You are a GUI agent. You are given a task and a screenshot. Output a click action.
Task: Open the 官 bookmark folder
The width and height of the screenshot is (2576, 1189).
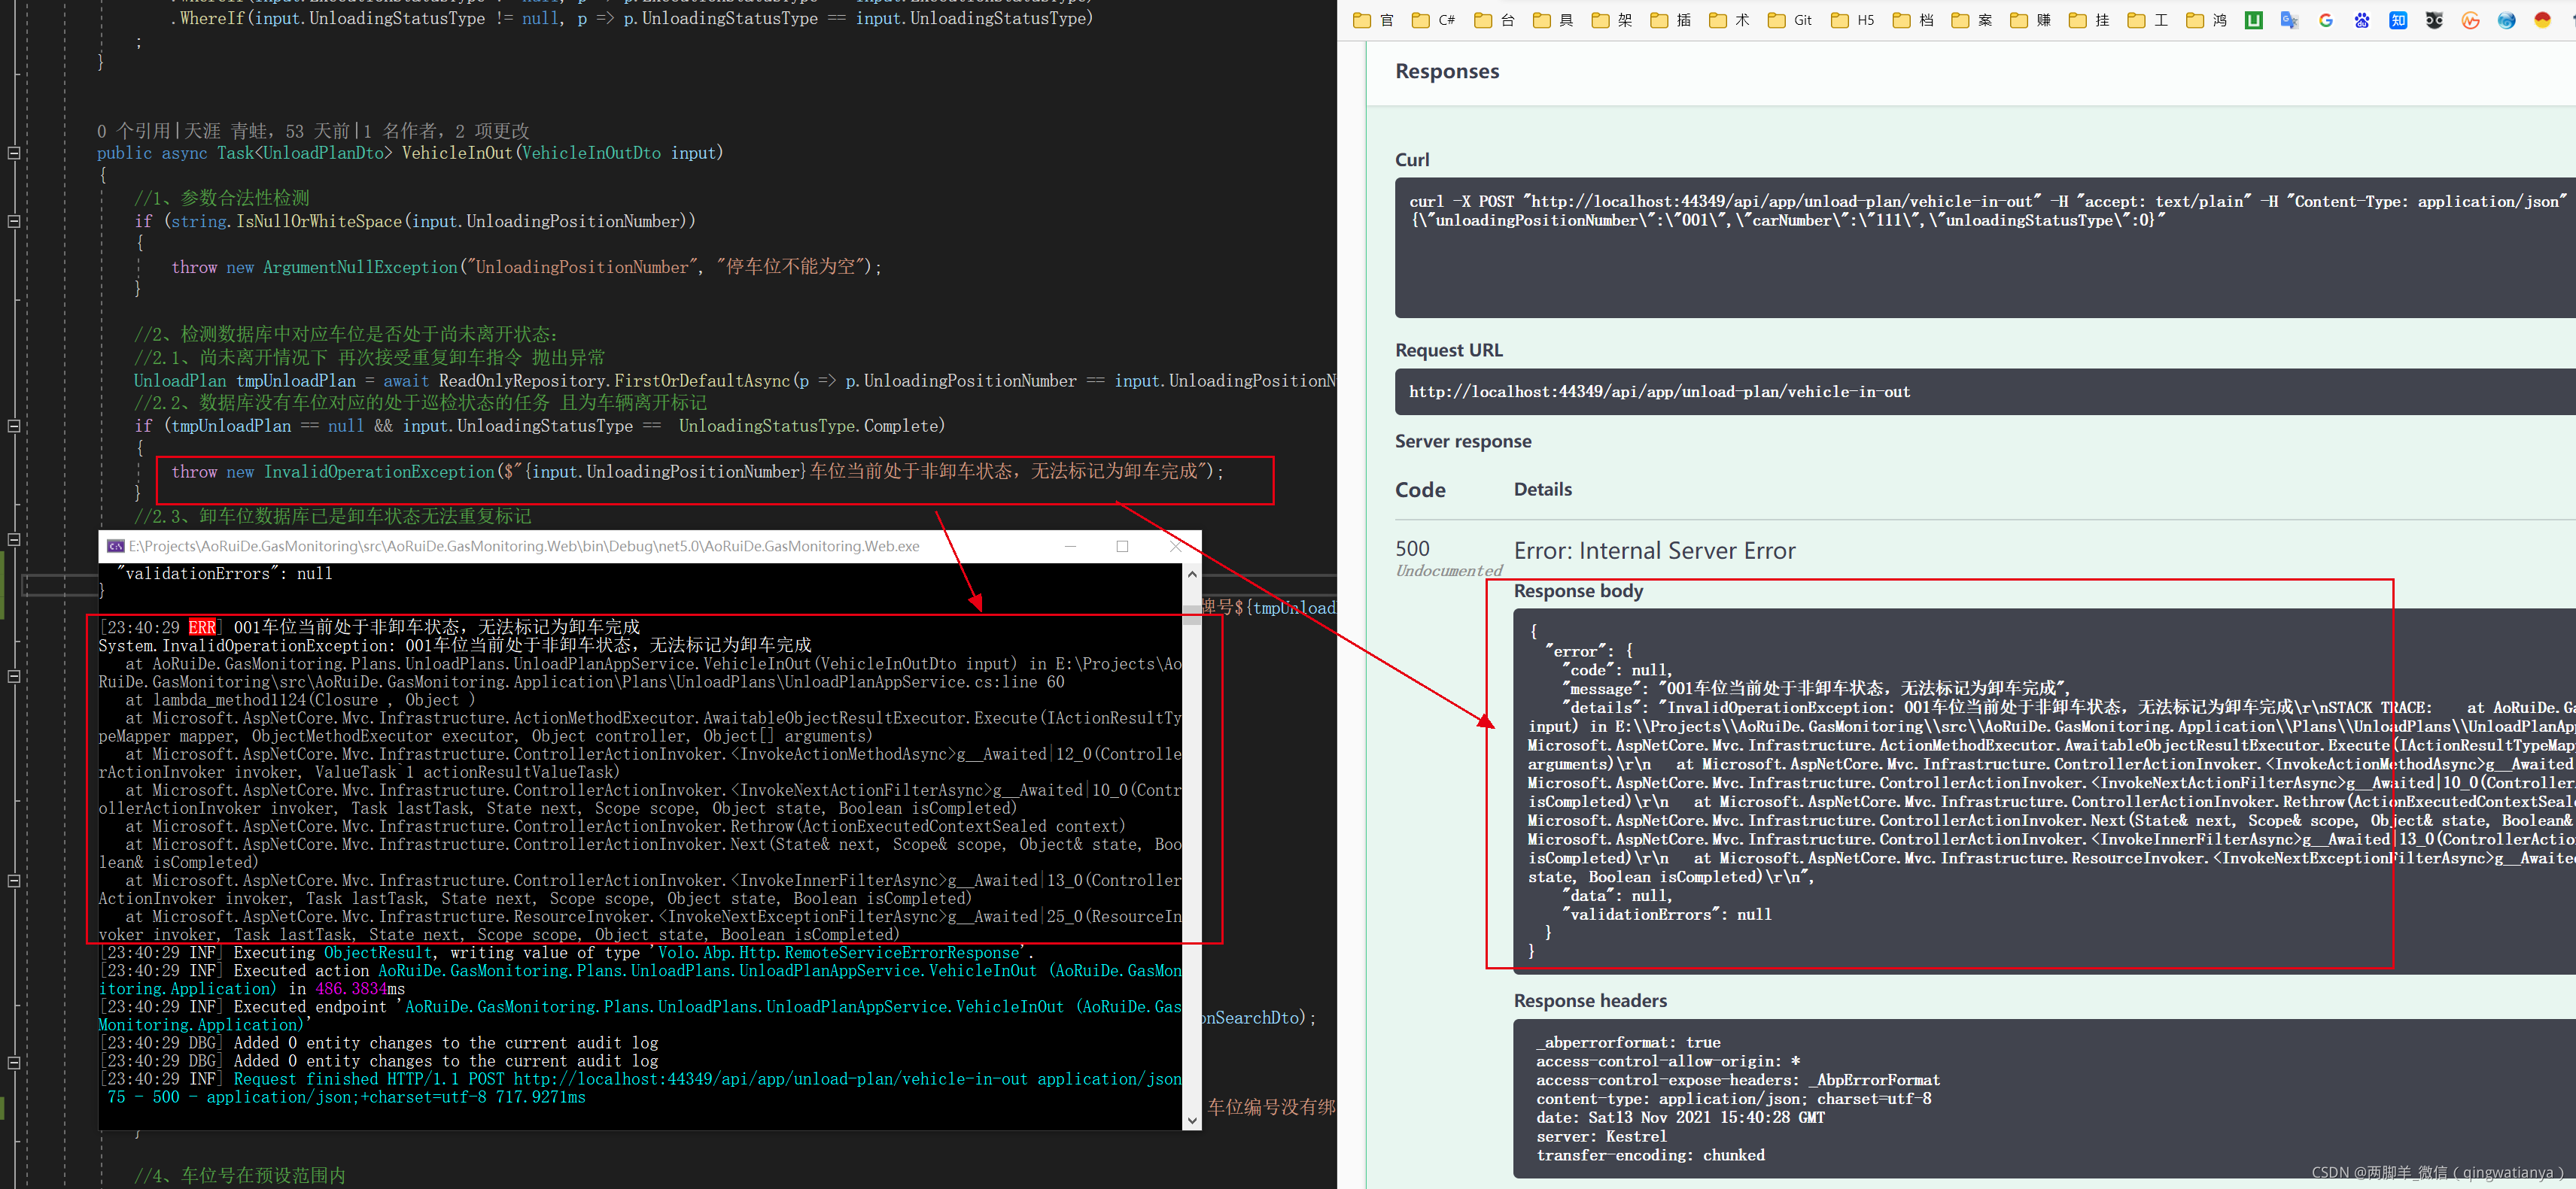tap(1373, 20)
